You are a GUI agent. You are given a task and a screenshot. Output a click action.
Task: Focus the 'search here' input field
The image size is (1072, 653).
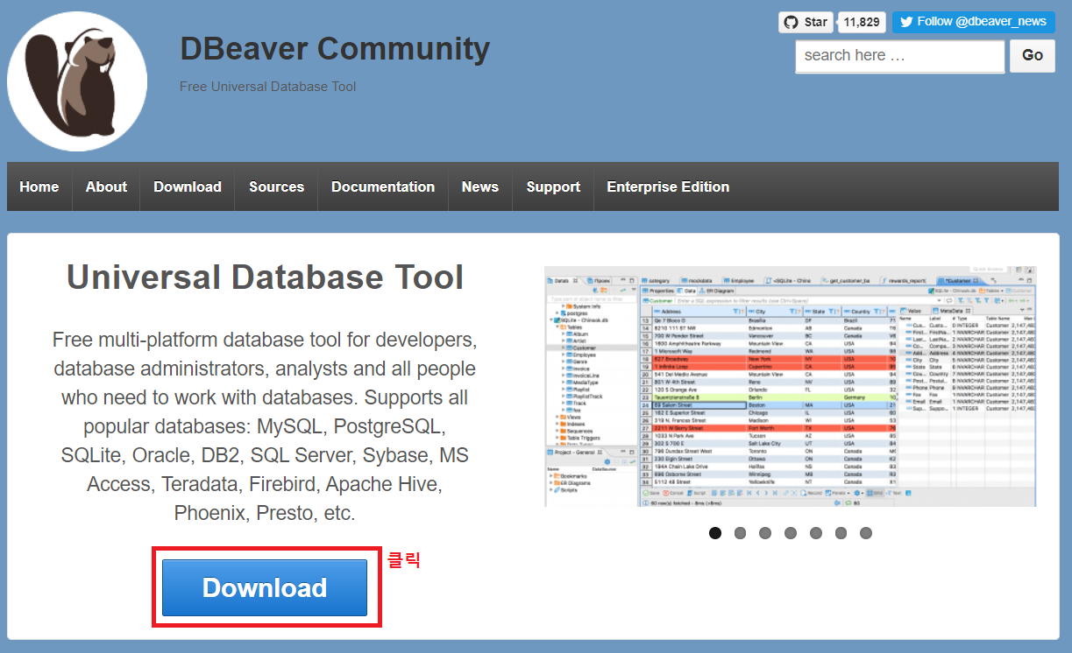(899, 56)
